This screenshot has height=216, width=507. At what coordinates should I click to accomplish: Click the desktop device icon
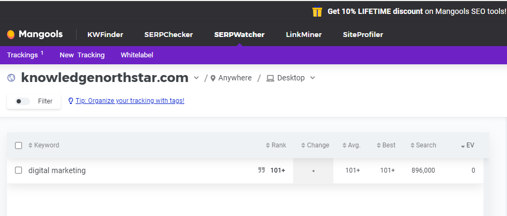coord(270,78)
